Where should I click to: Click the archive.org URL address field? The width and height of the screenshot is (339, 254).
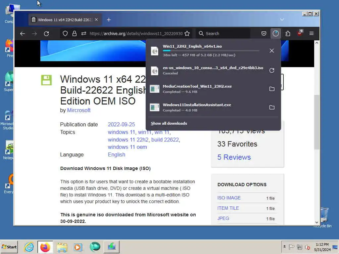click(x=136, y=33)
